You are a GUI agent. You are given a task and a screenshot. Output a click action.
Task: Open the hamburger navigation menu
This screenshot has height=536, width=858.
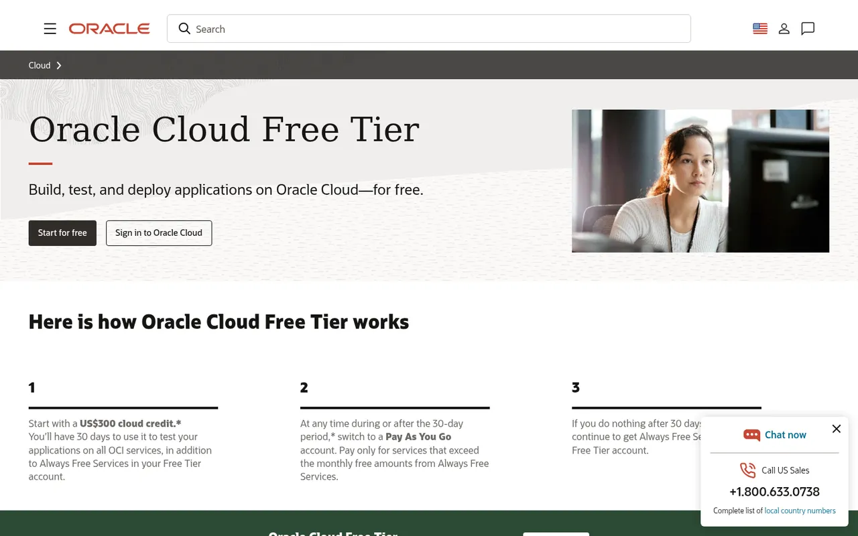tap(50, 29)
